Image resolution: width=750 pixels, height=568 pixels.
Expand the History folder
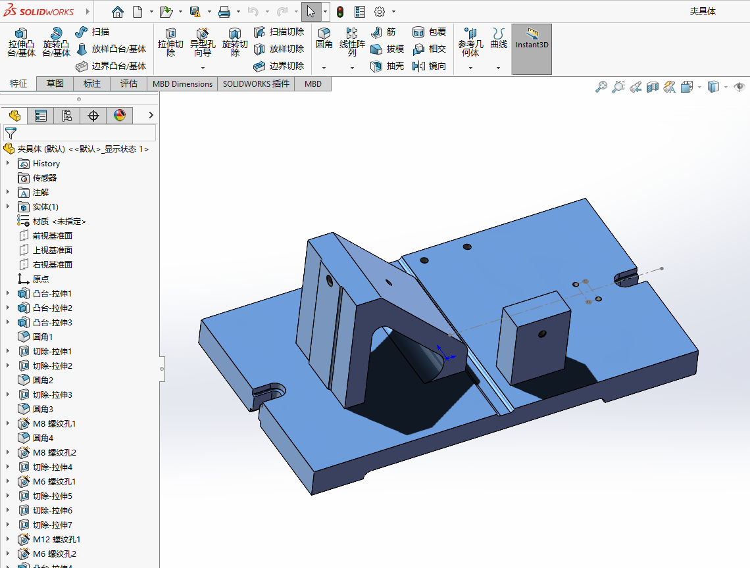click(x=8, y=164)
